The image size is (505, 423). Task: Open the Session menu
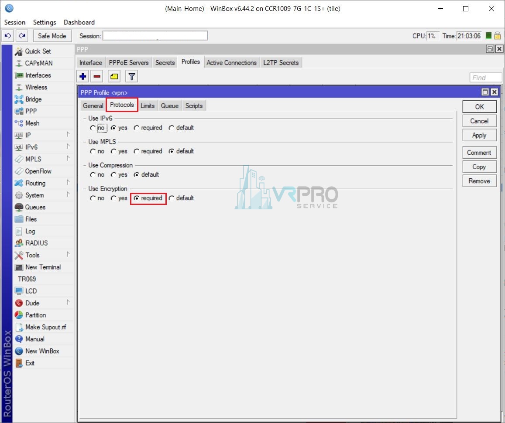click(x=15, y=22)
